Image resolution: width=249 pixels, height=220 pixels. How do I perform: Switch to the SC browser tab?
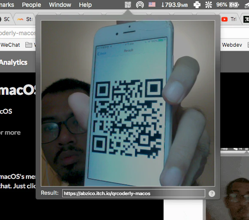pos(6,19)
